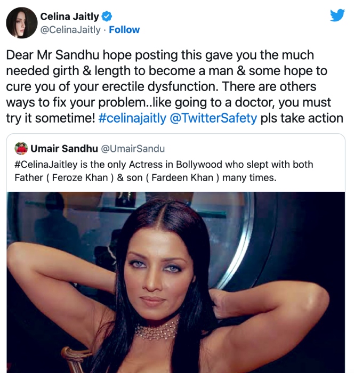Click the blue verified badge
Screen dimensions: 354x373
point(107,17)
